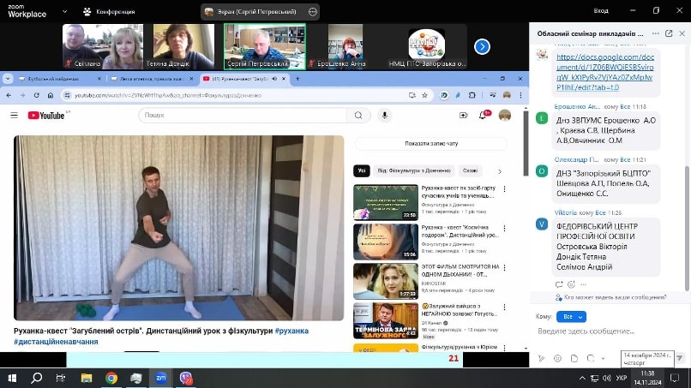The image size is (691, 388).
Task: Mute the YouTube tab audio icon
Action: pyautogui.click(x=274, y=79)
